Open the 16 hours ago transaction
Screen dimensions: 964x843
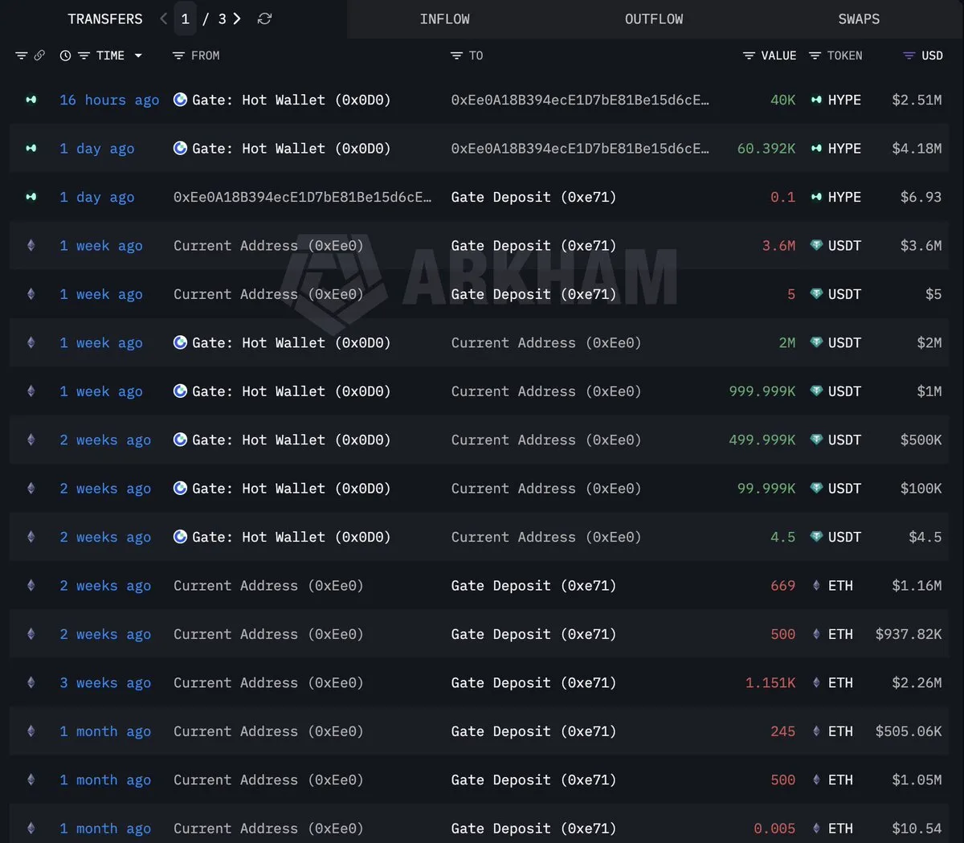[109, 100]
